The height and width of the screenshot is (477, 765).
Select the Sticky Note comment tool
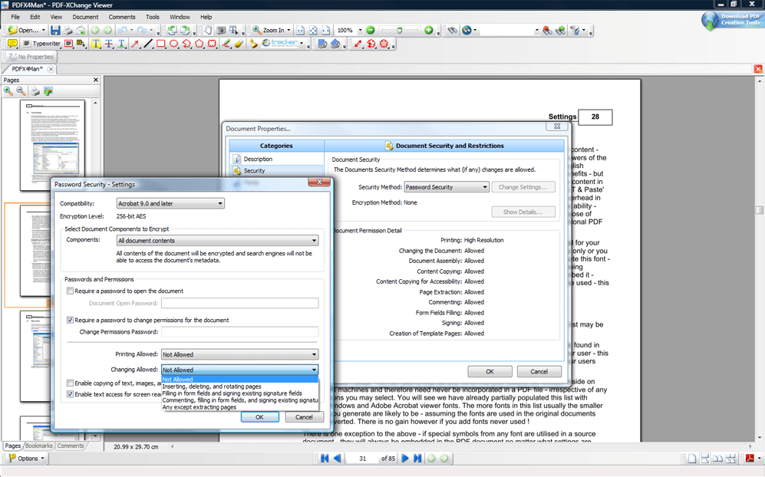[x=12, y=43]
